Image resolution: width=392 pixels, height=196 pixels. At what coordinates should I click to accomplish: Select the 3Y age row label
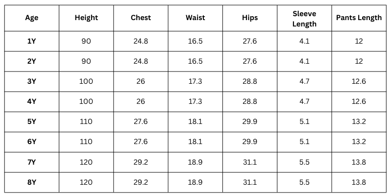click(32, 81)
